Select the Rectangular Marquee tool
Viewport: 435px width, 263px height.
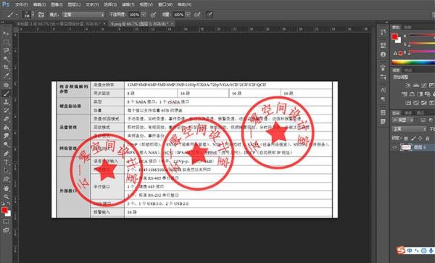pyautogui.click(x=6, y=42)
